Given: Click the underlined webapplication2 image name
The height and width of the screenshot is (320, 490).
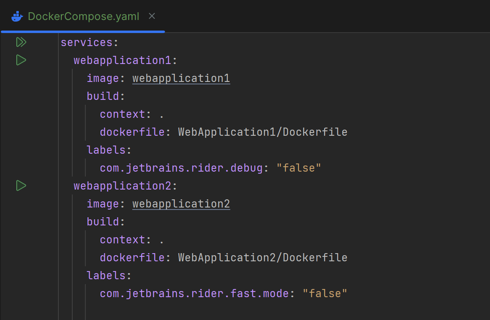Looking at the screenshot, I should pos(181,204).
